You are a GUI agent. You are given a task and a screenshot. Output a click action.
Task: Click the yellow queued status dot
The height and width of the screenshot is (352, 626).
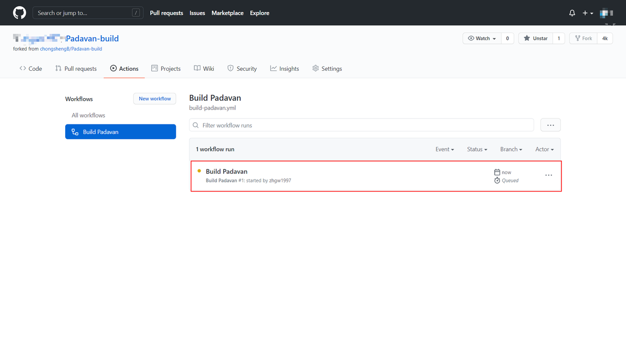[x=199, y=171]
